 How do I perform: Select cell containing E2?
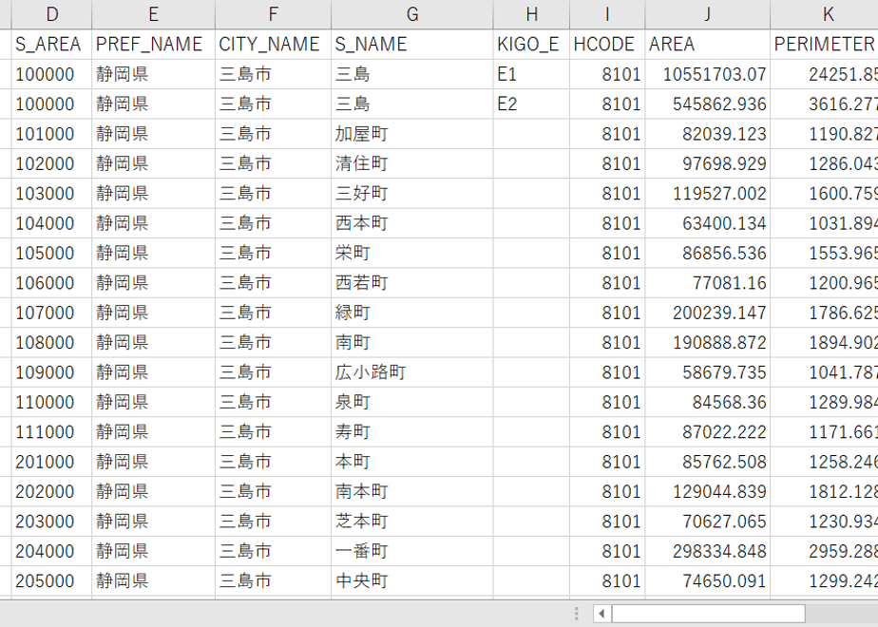(531, 104)
